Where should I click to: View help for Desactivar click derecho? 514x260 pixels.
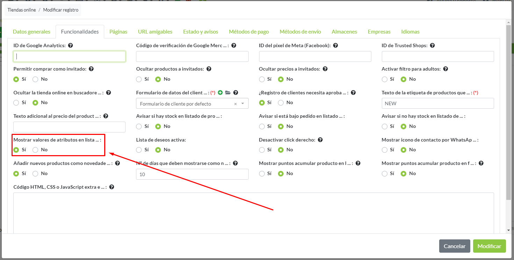click(x=320, y=139)
